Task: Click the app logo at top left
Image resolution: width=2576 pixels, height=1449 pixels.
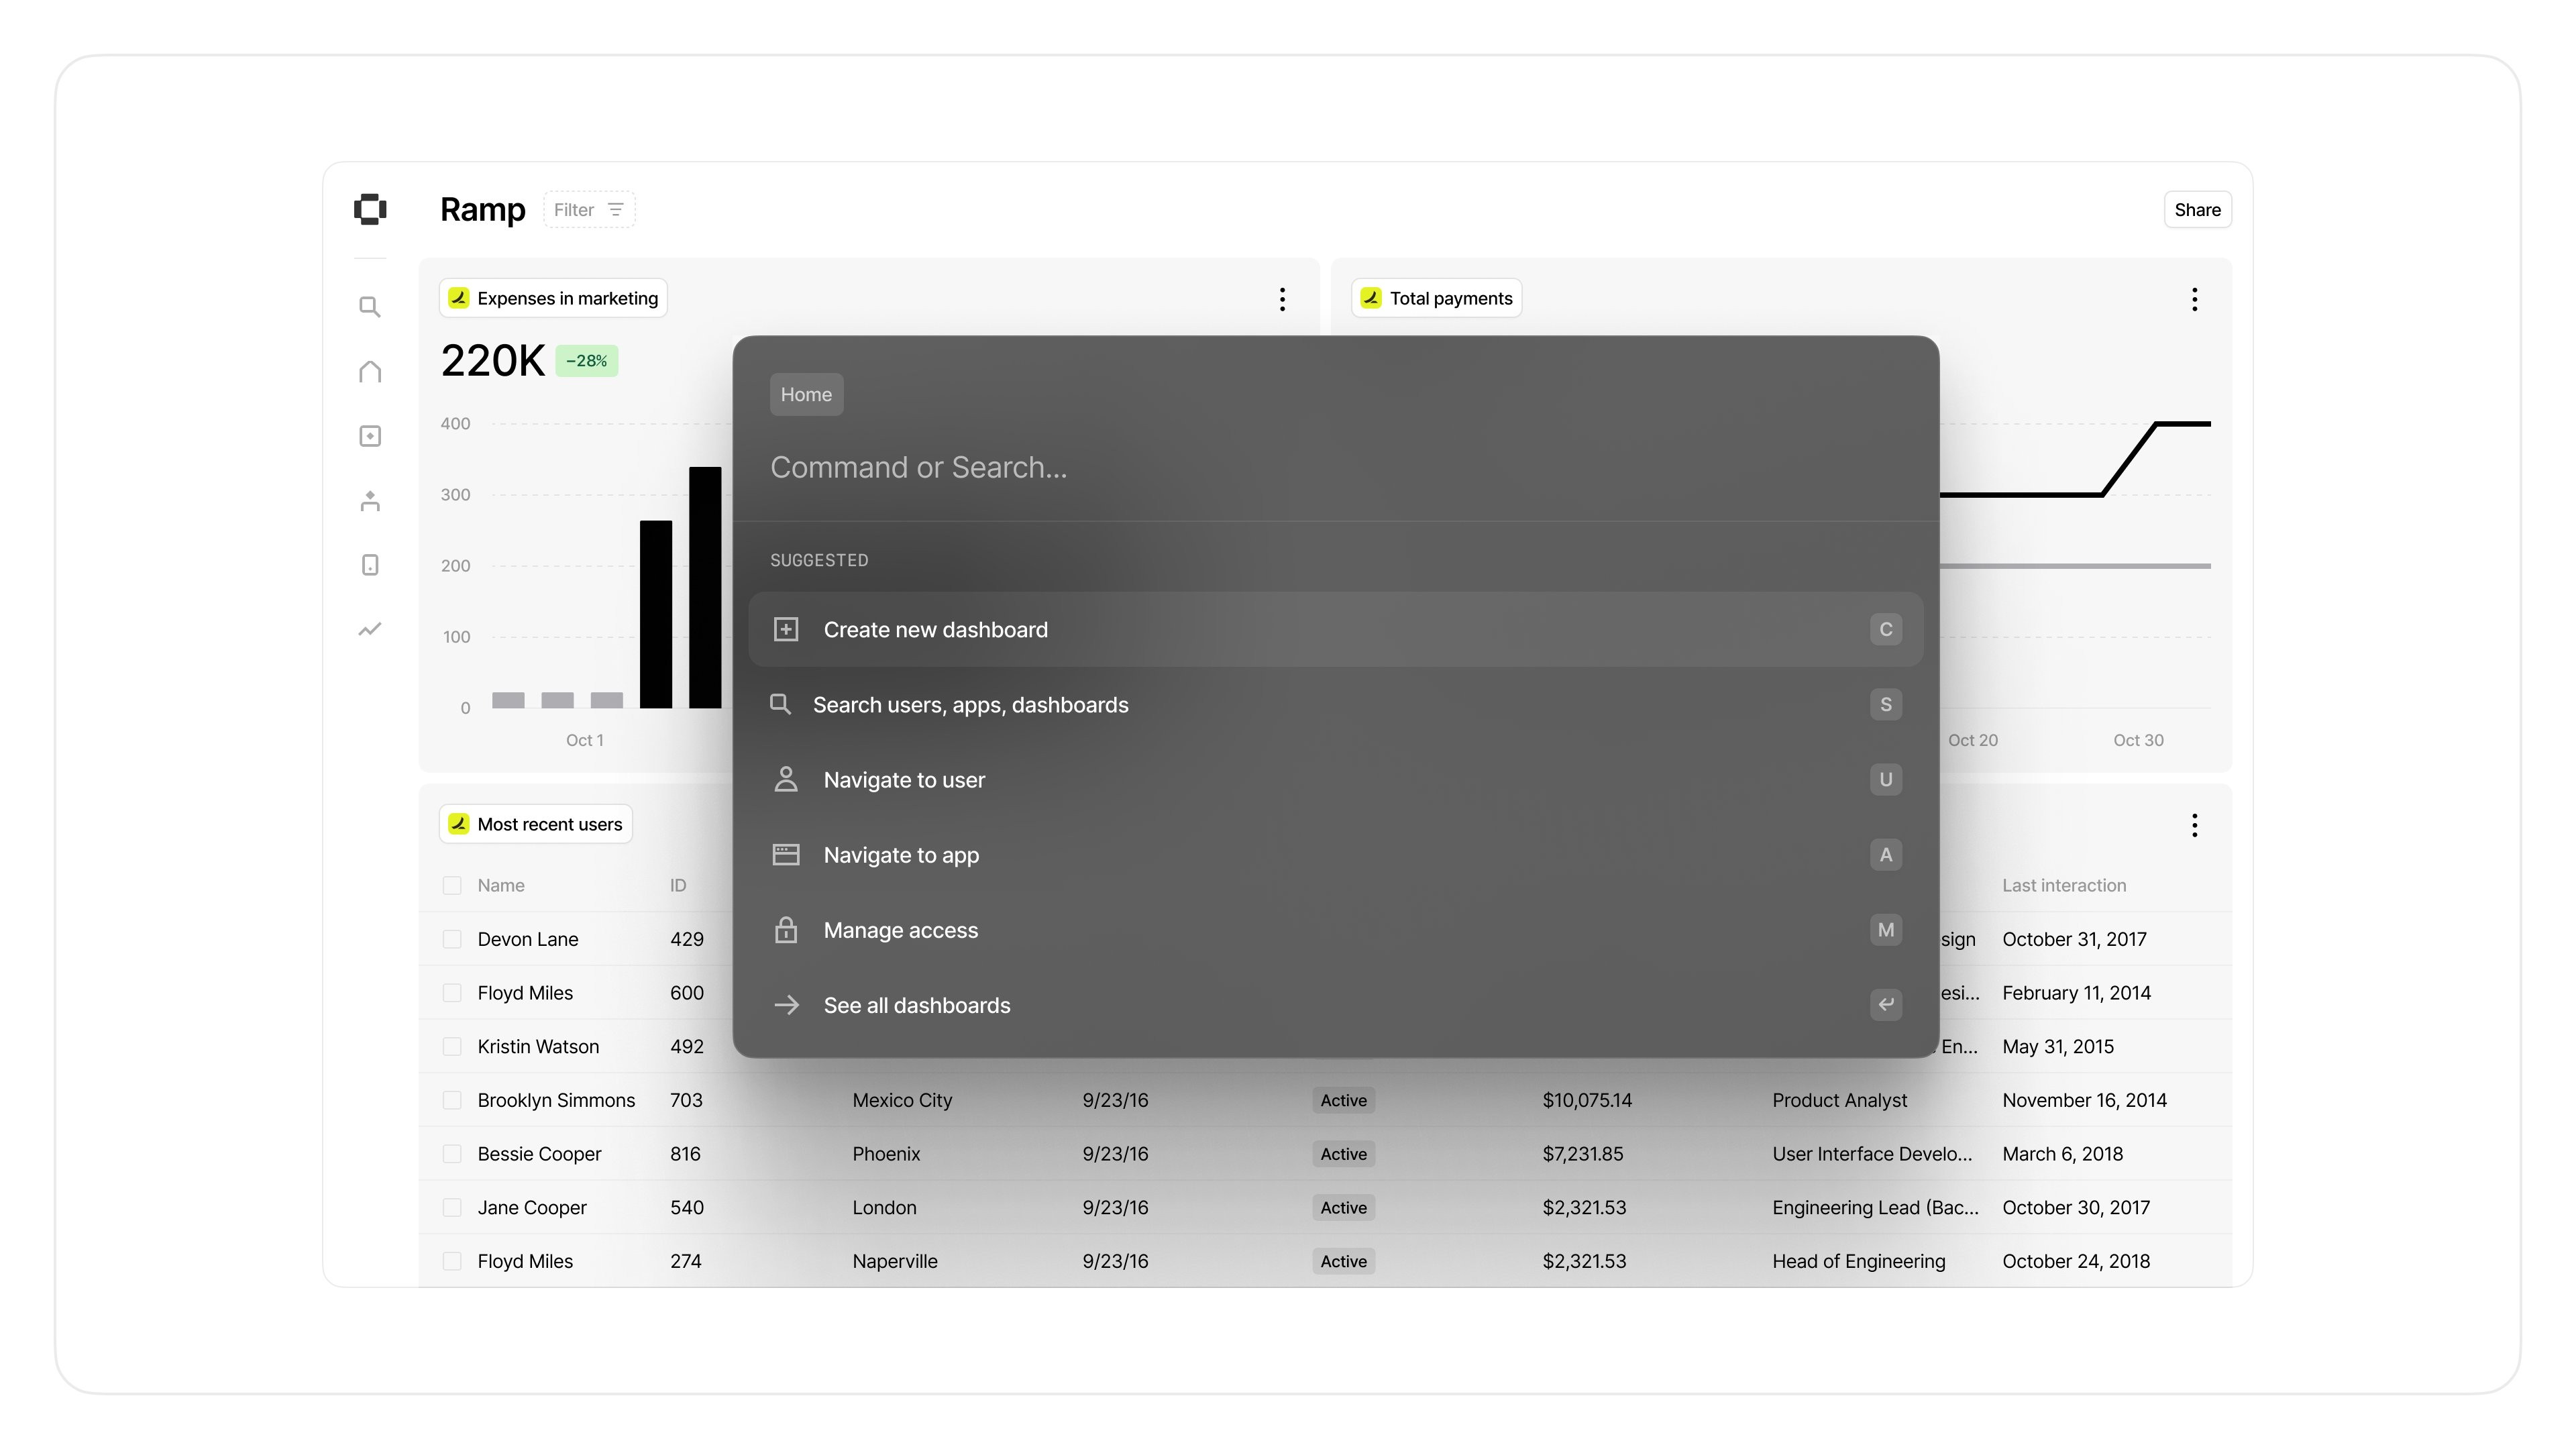Action: [x=370, y=209]
